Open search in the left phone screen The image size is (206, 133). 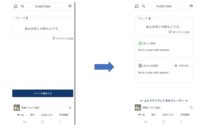point(22,6)
